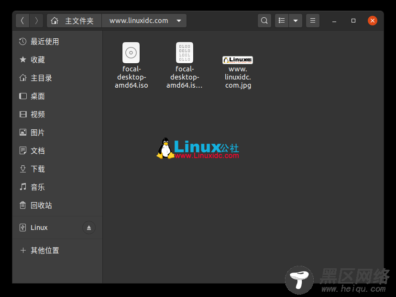Open 图片 in the sidebar
The width and height of the screenshot is (396, 297).
57,133
